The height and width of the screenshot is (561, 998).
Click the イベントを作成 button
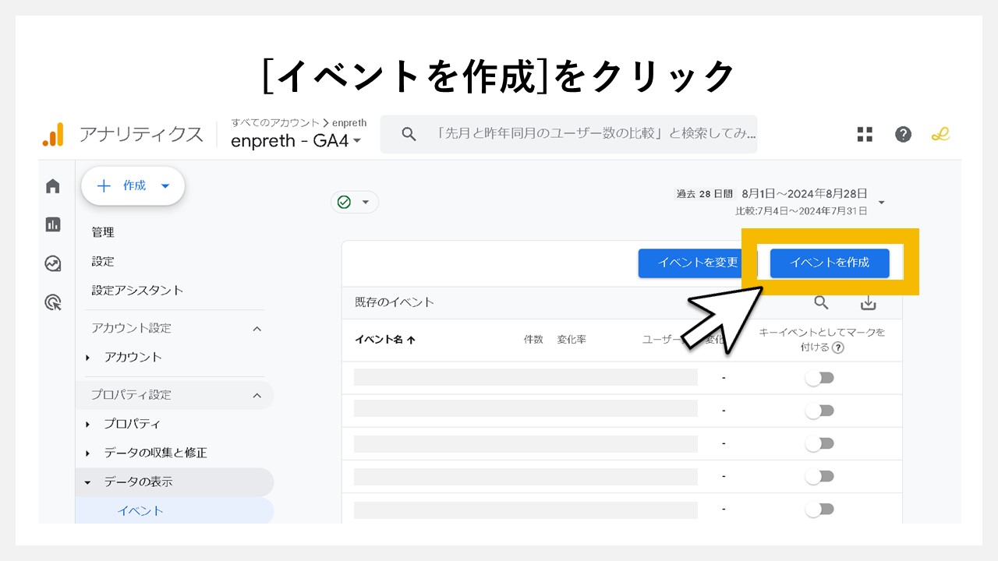coord(829,263)
